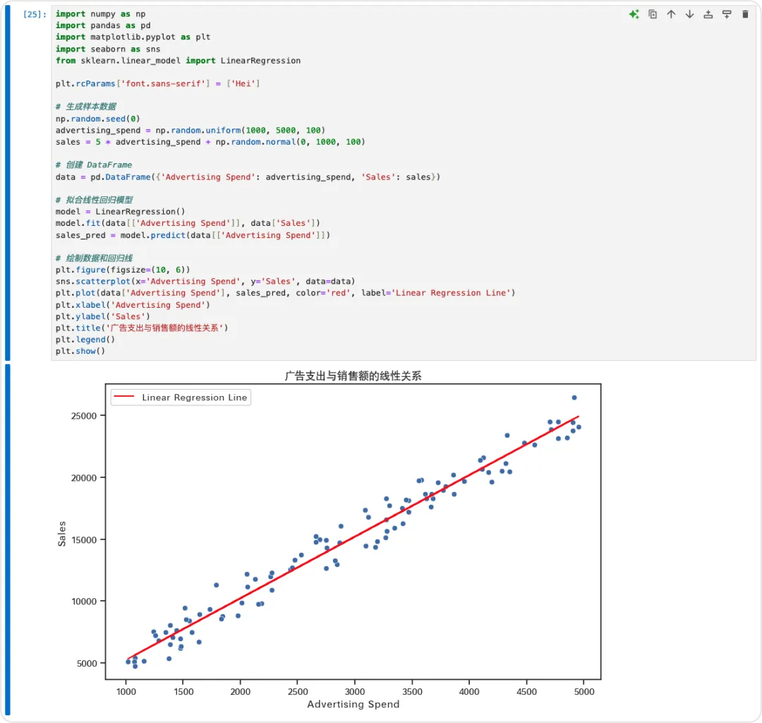The width and height of the screenshot is (762, 723).
Task: Click the plt.xlabel('Advertising Spend') line
Action: 133,305
